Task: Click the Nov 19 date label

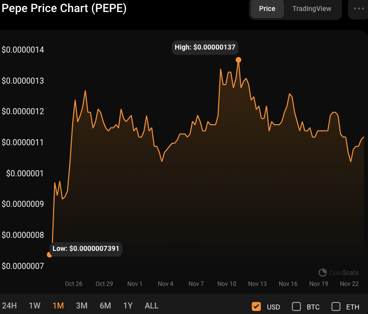Action: pyautogui.click(x=319, y=284)
